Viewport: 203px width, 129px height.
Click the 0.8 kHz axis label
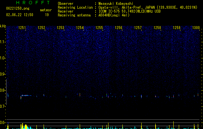point(3,90)
